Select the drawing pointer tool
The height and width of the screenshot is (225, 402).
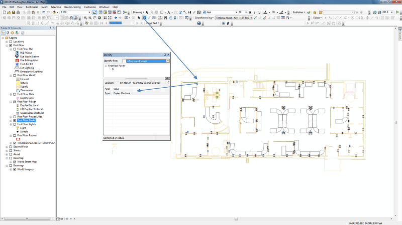pos(147,12)
